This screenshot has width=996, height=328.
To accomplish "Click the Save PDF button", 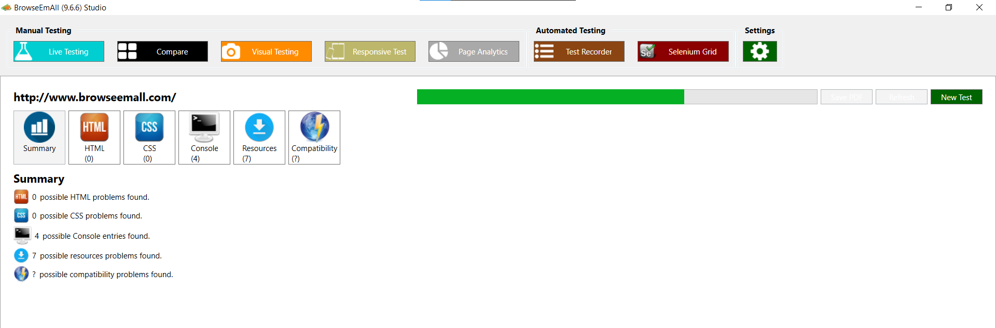I will (847, 97).
